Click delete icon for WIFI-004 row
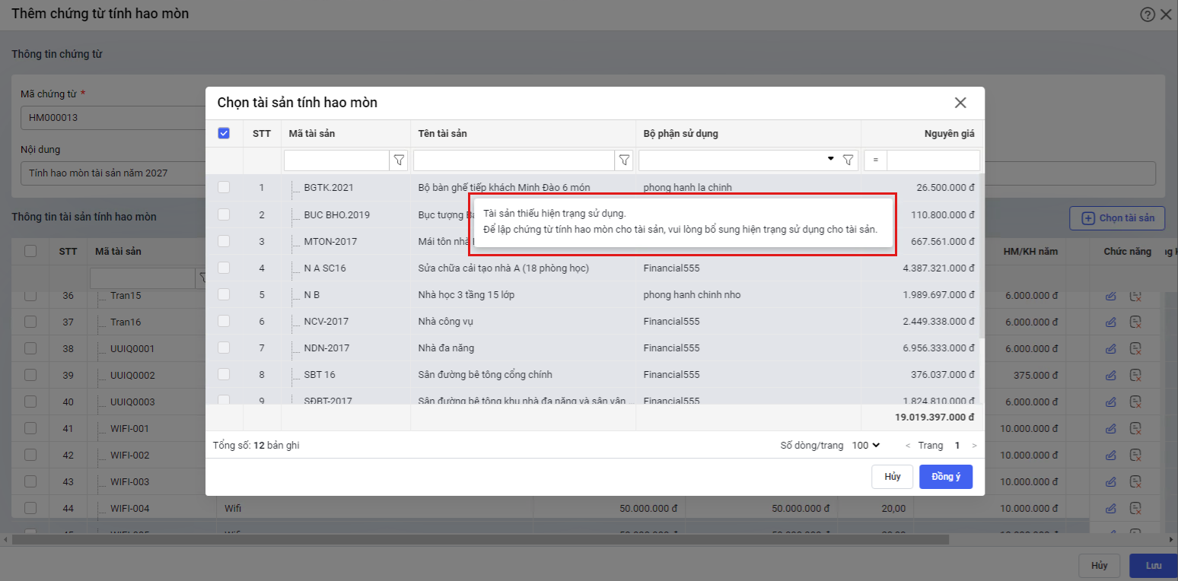 pyautogui.click(x=1135, y=508)
